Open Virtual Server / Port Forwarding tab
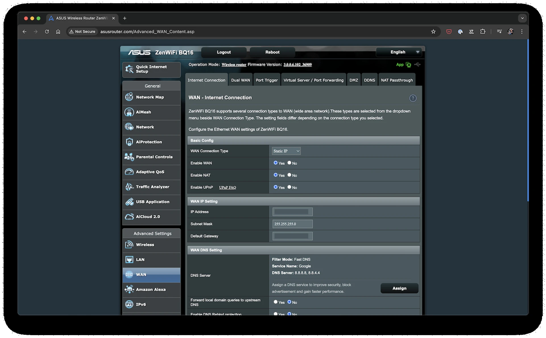This screenshot has height=338, width=546. pyautogui.click(x=313, y=80)
